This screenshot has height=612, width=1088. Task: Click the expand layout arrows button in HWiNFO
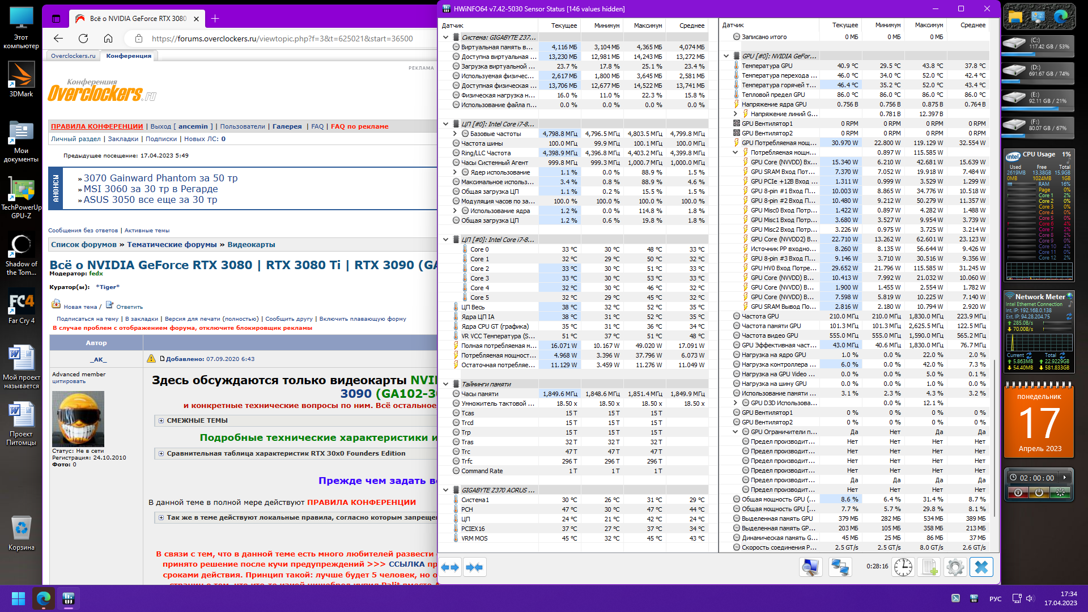tap(450, 567)
